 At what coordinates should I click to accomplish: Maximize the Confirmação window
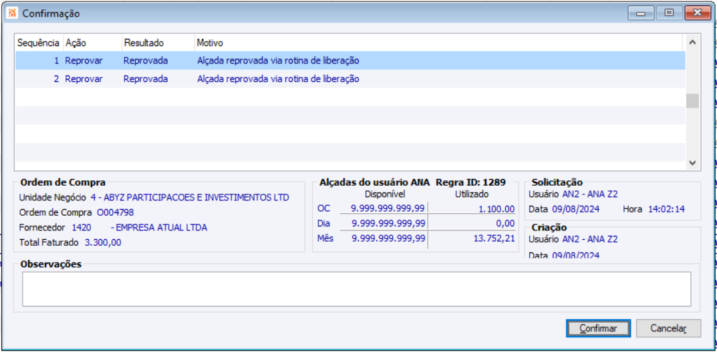[x=669, y=13]
